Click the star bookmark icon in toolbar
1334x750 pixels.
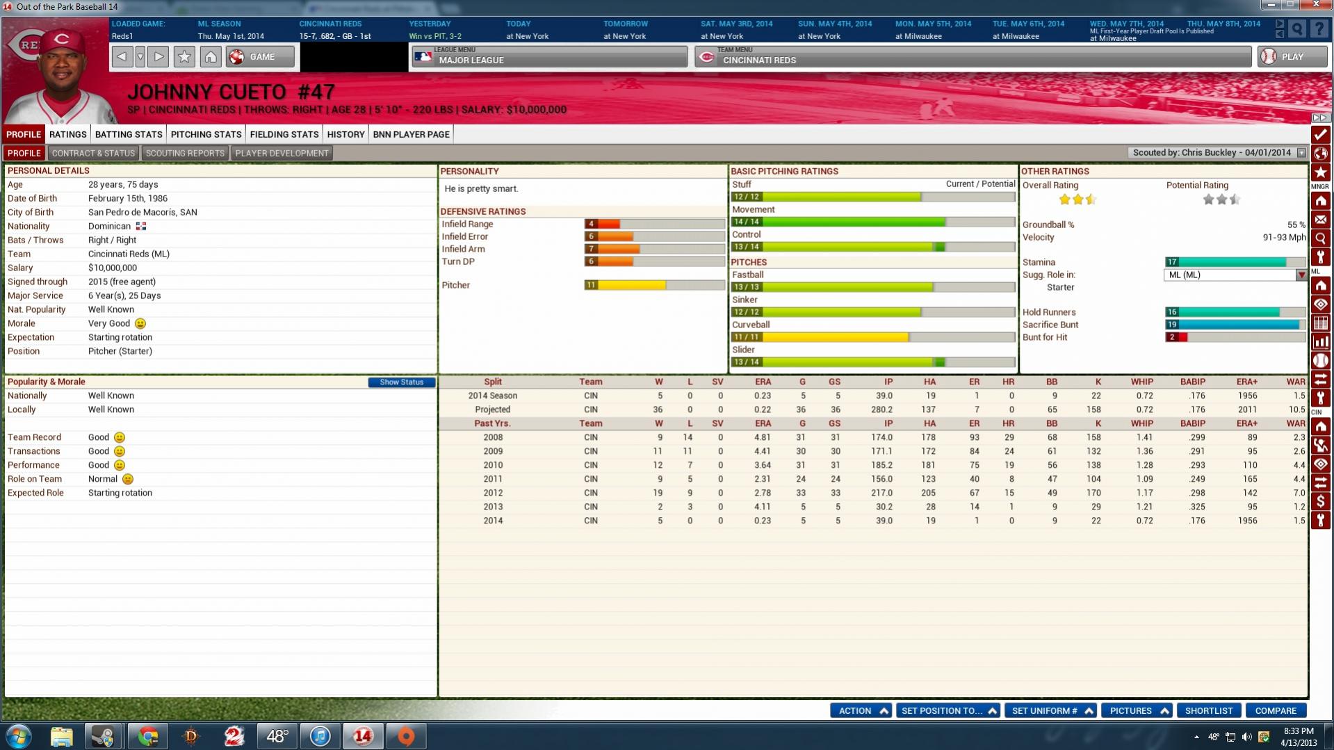pyautogui.click(x=184, y=57)
